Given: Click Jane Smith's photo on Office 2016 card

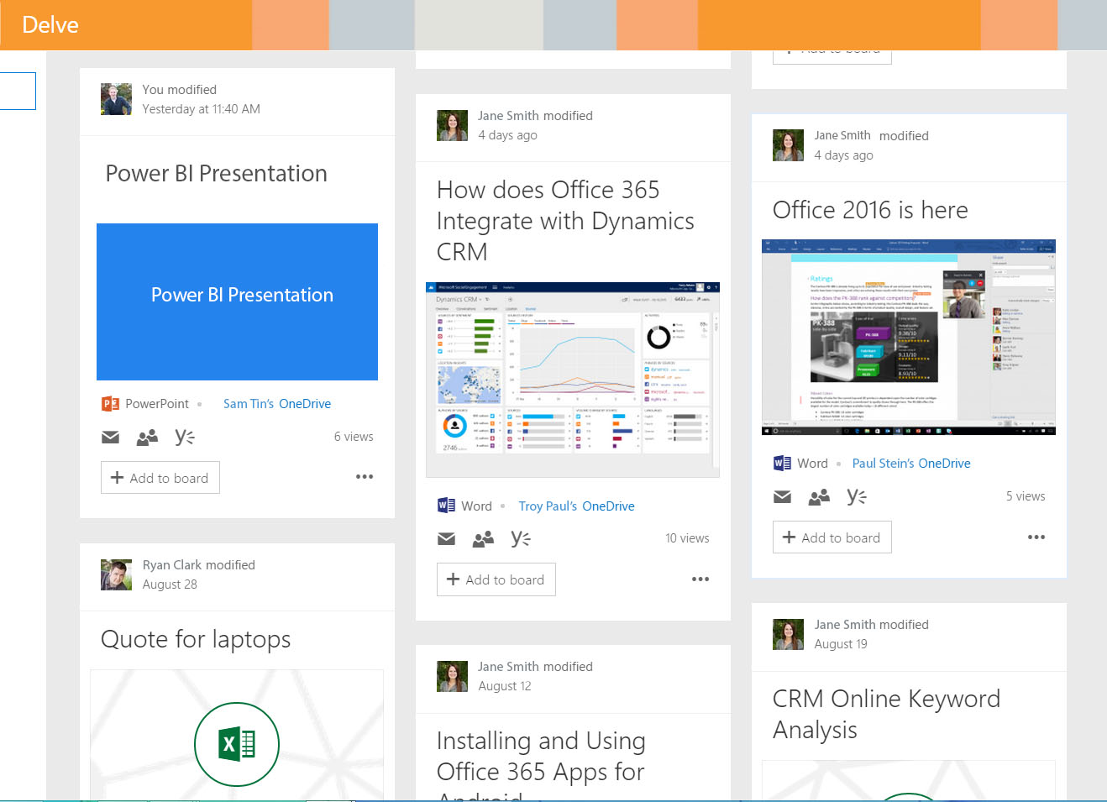Looking at the screenshot, I should click(788, 145).
